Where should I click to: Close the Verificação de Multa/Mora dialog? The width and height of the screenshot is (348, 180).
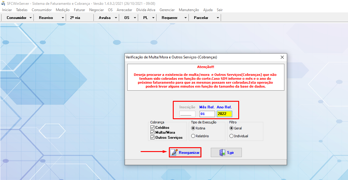click(x=282, y=57)
